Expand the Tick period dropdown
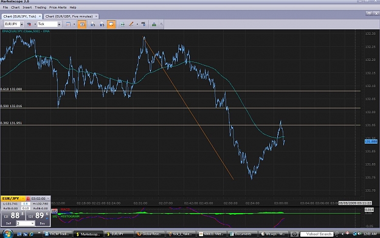Viewport: 380px width, 238px height. point(59,24)
